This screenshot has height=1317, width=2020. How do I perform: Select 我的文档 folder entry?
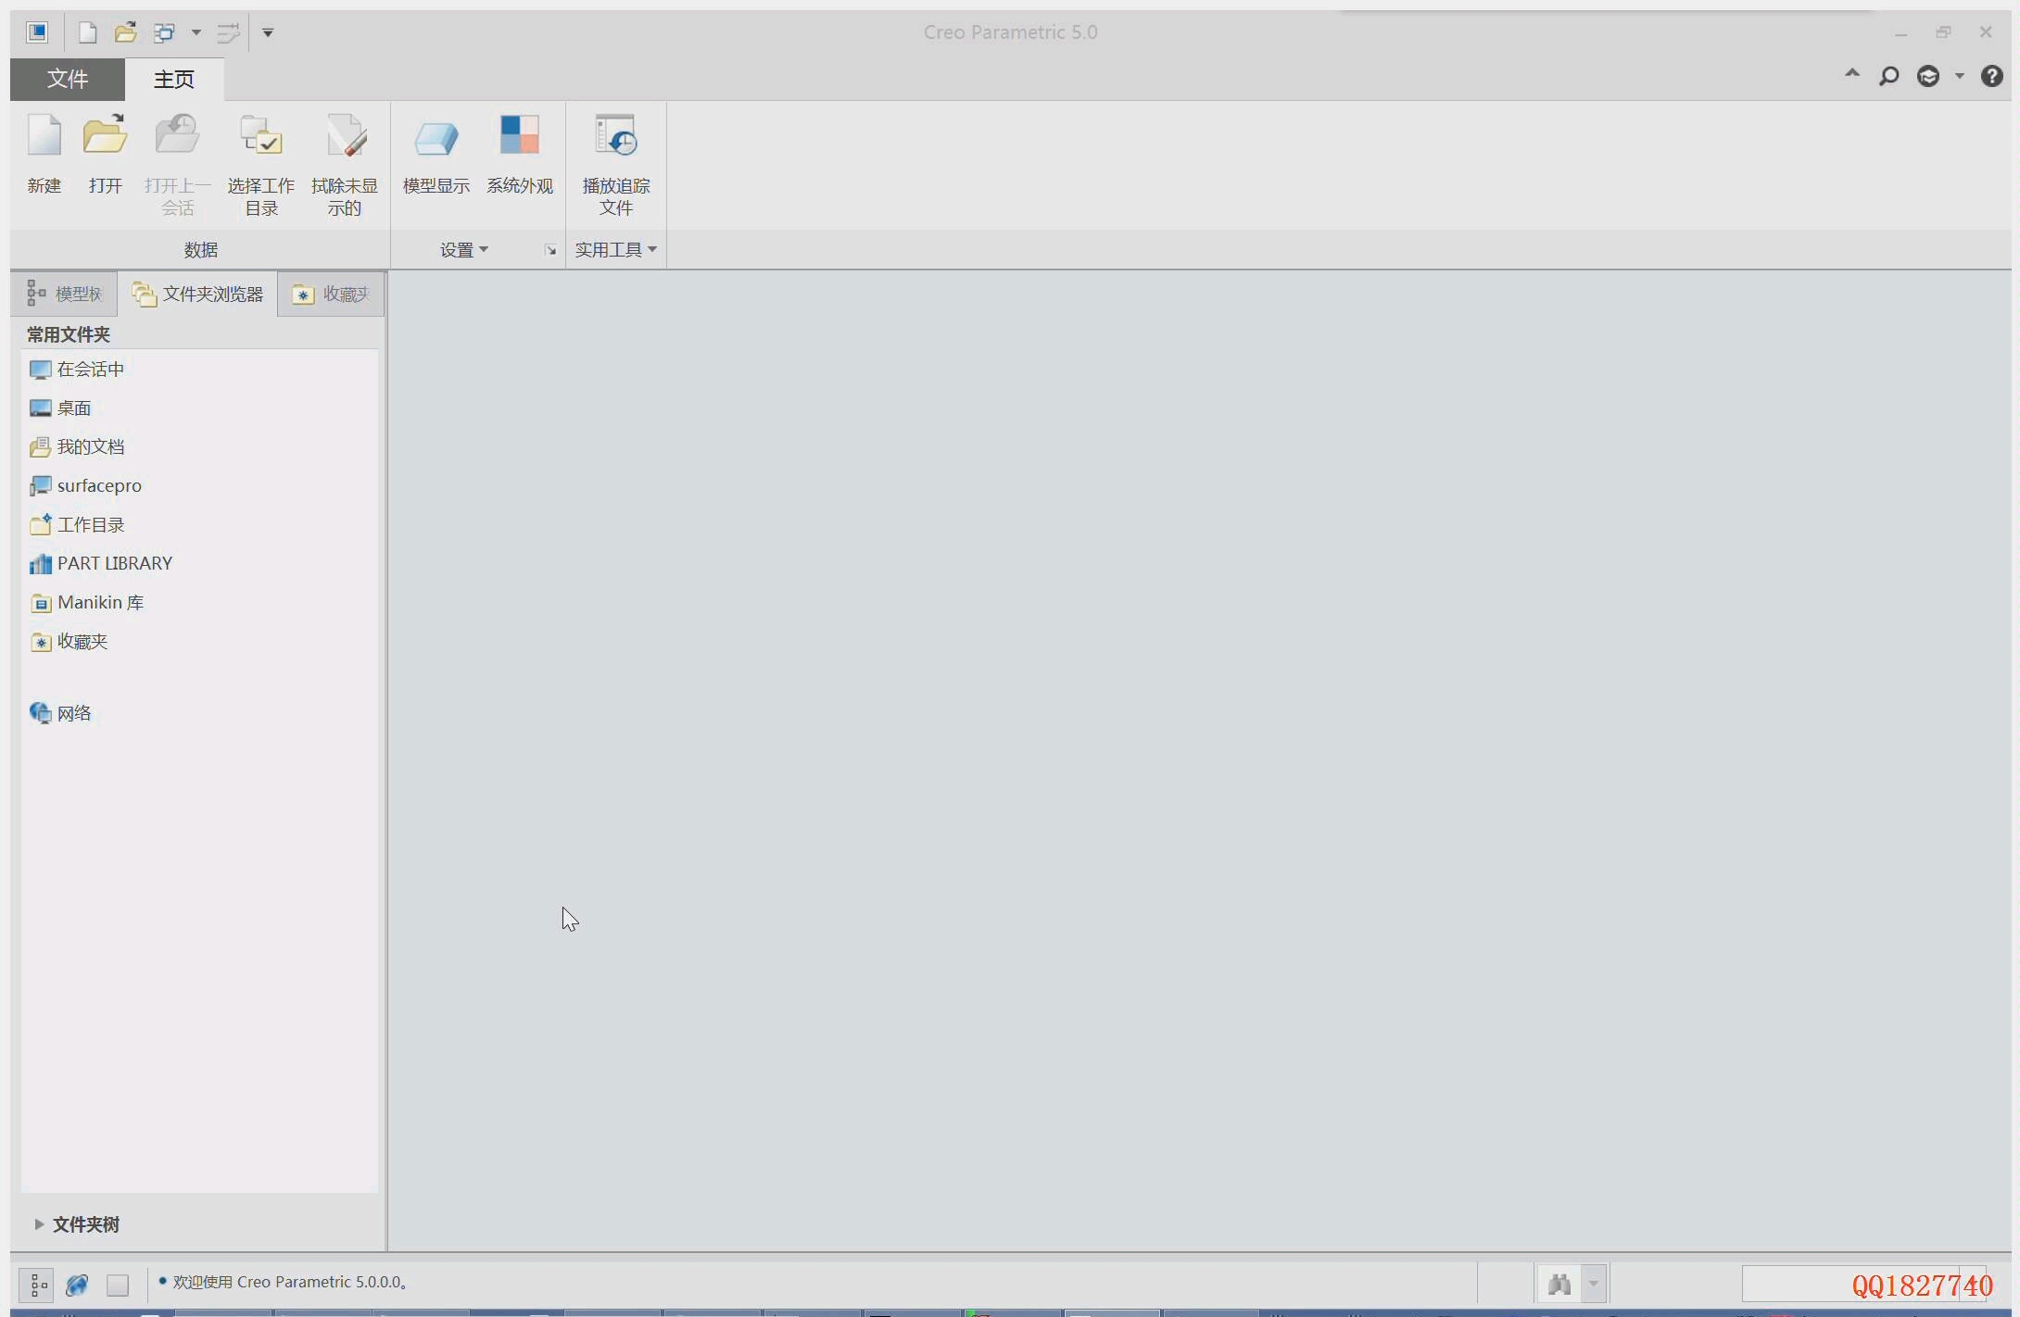click(x=198, y=447)
